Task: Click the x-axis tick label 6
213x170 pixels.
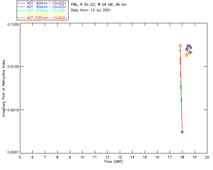Action: pos(33,157)
